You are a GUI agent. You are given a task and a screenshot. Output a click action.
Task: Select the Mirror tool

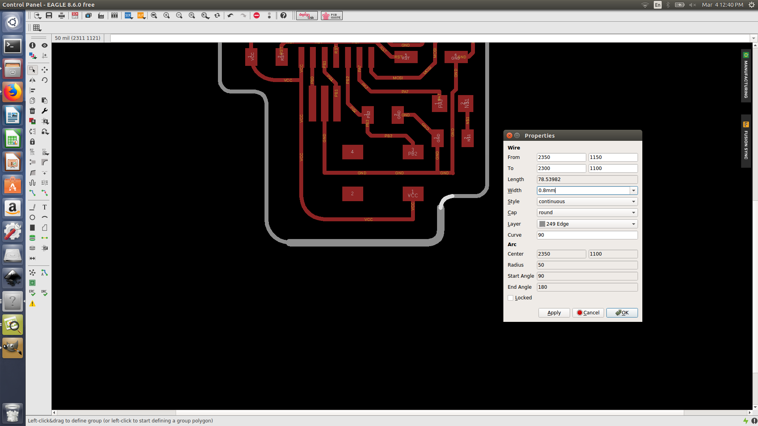[32, 80]
